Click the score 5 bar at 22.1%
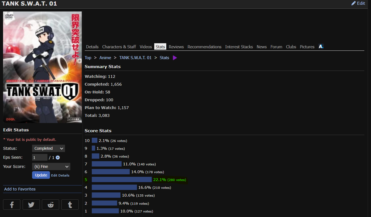 pyautogui.click(x=122, y=180)
